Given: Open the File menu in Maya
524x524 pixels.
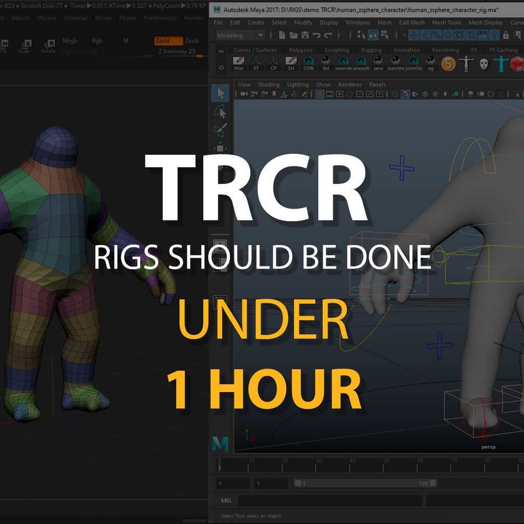Looking at the screenshot, I should (x=218, y=22).
